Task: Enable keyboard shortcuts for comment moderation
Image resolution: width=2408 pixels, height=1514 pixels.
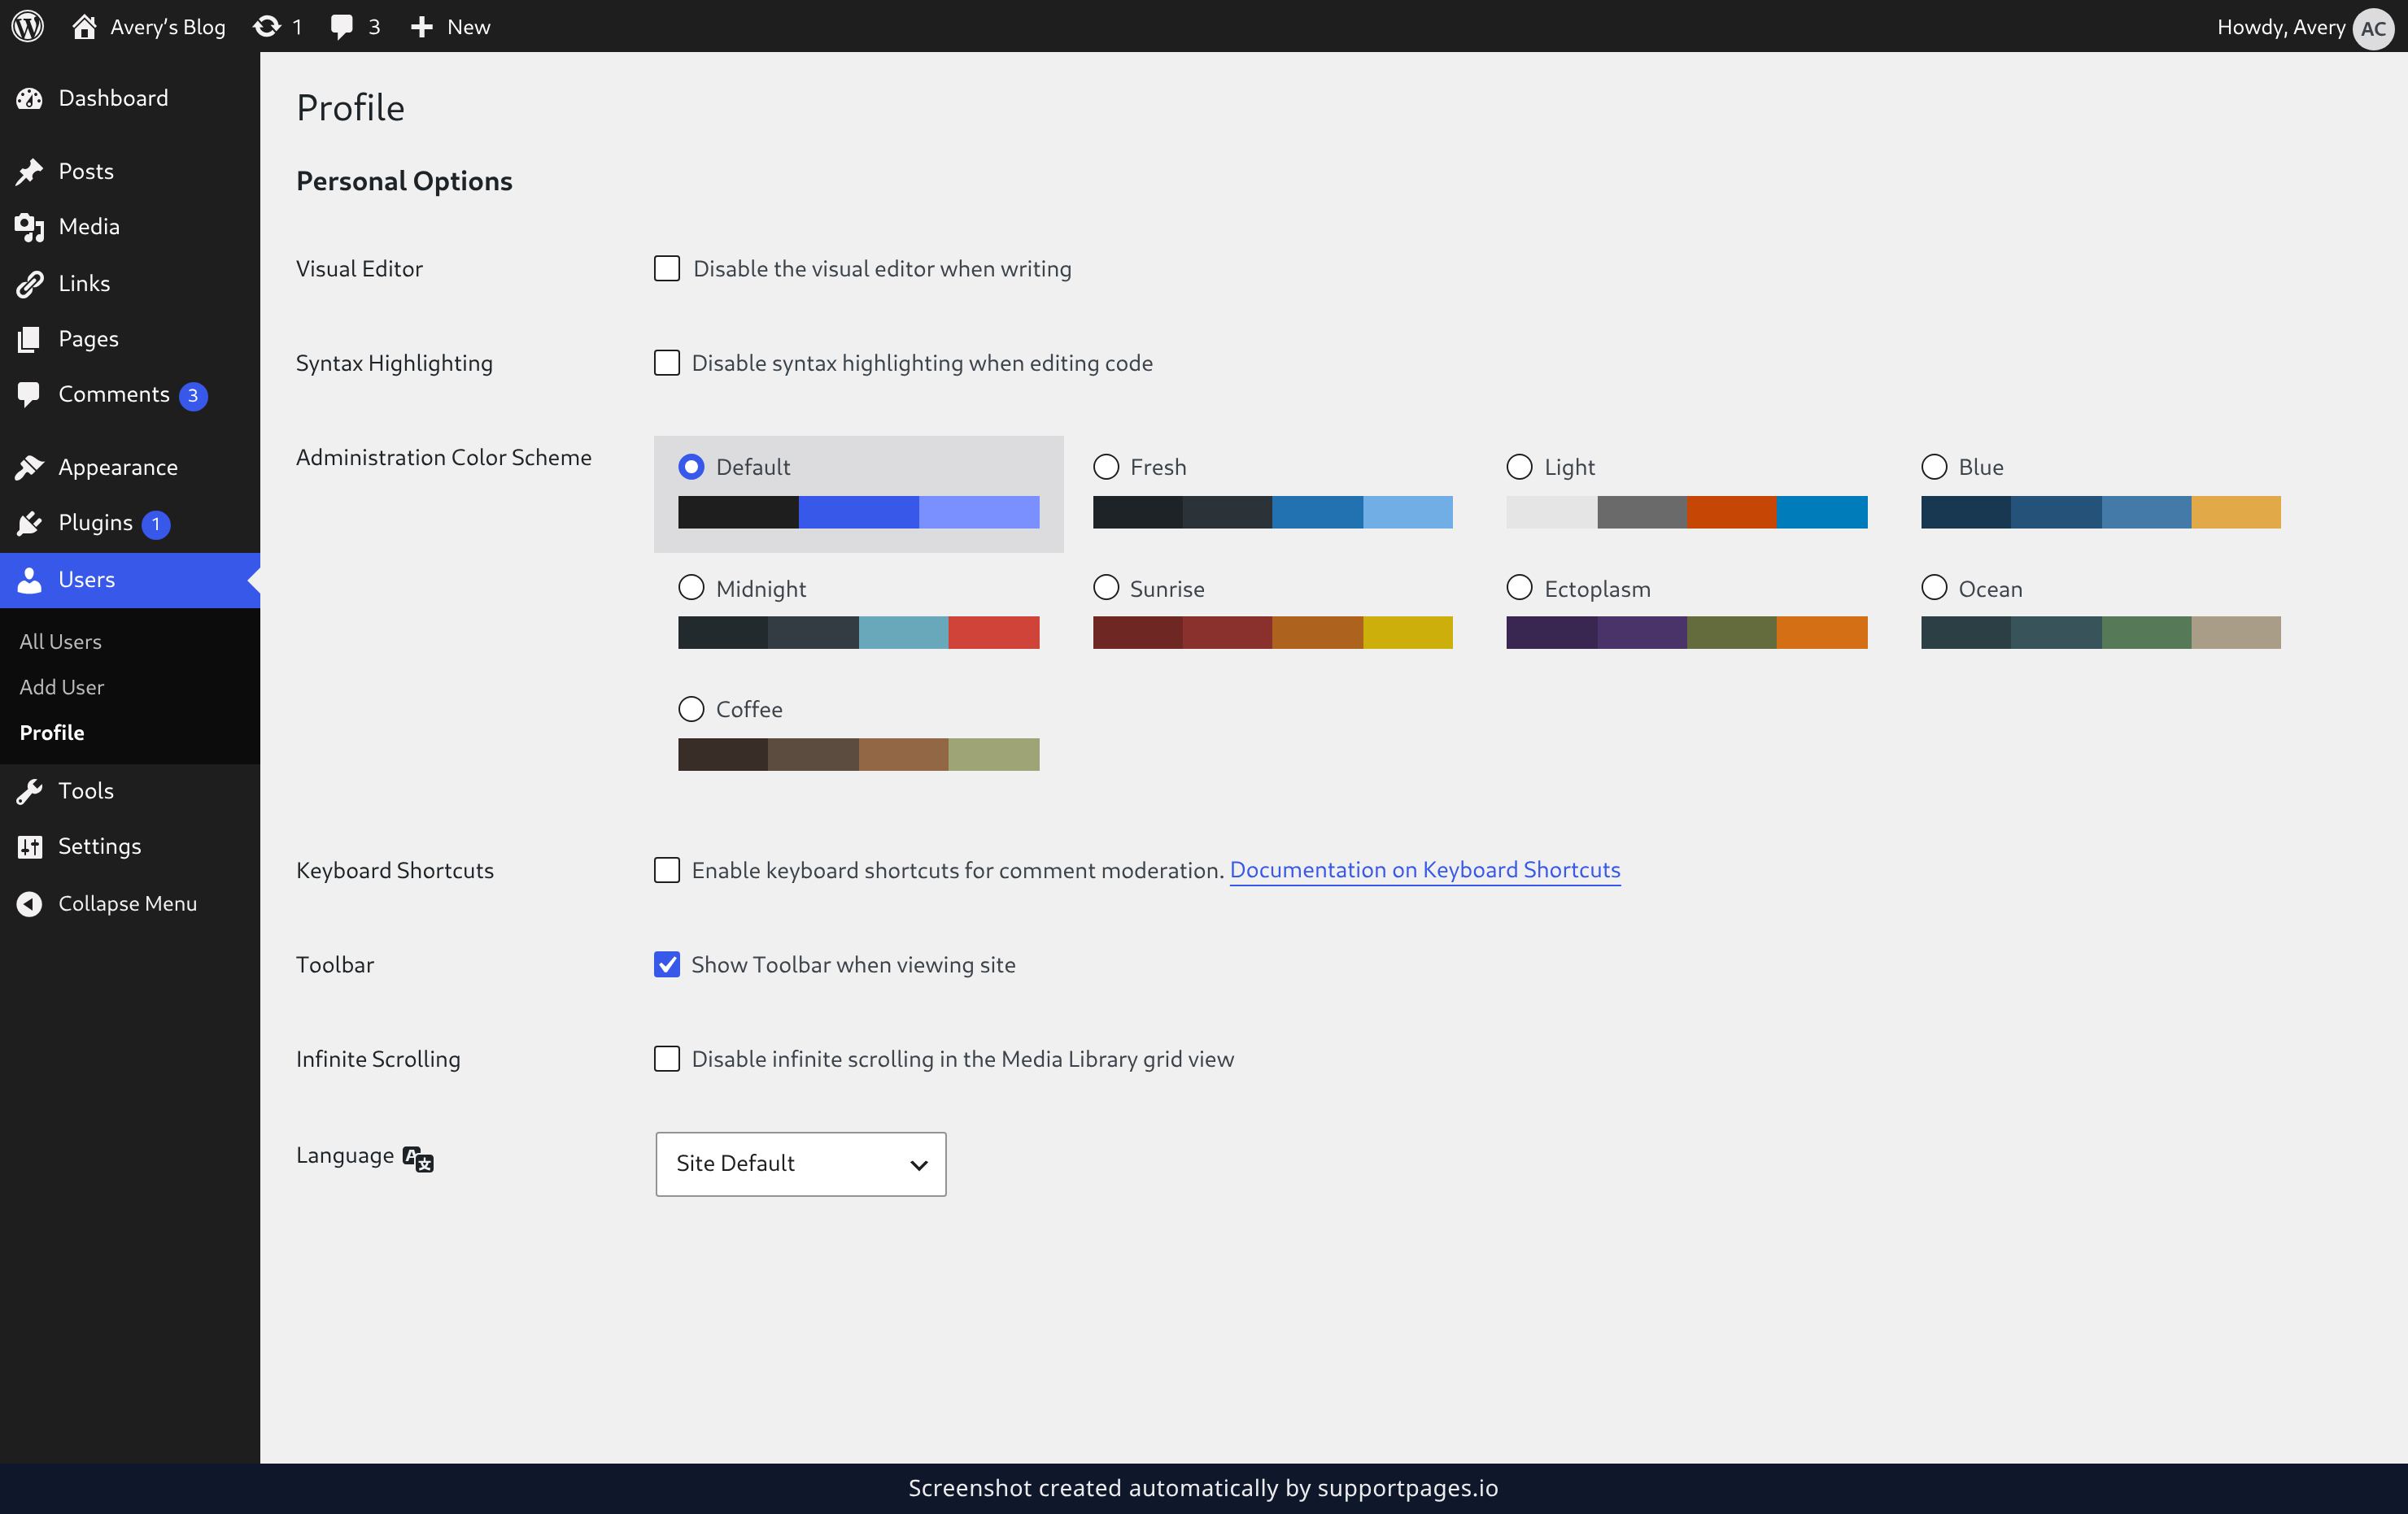Action: (x=667, y=870)
